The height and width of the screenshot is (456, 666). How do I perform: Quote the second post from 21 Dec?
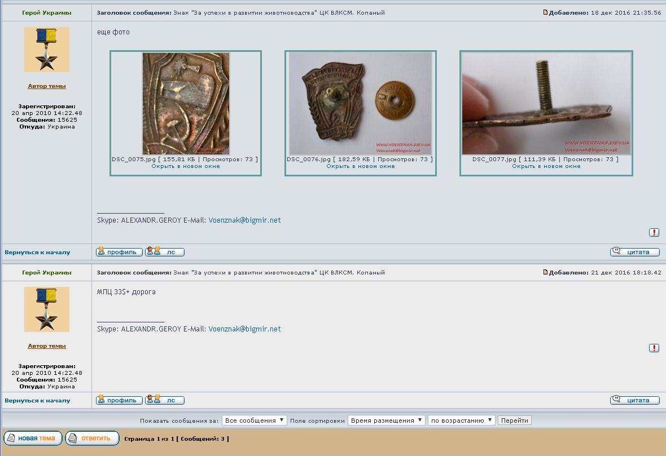tap(634, 400)
